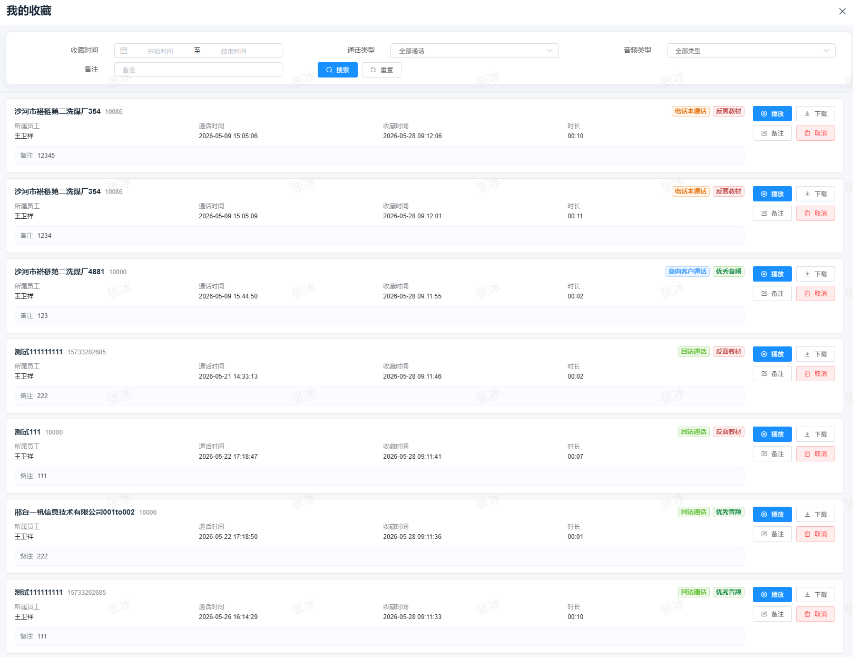Open the 音频类型 dropdown showing 全部类型
Screen dimensions: 853x657
pos(751,51)
